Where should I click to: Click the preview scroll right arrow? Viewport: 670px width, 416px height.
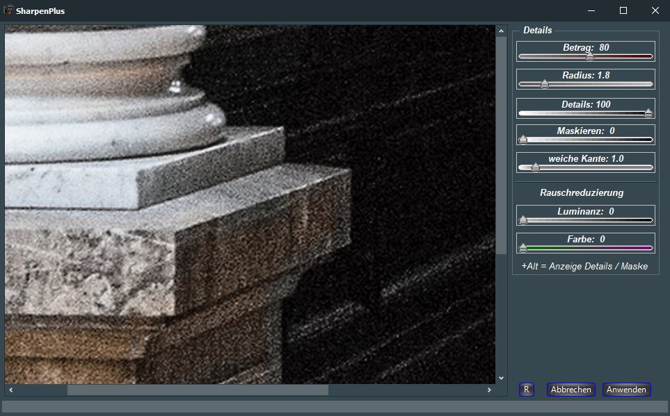490,390
